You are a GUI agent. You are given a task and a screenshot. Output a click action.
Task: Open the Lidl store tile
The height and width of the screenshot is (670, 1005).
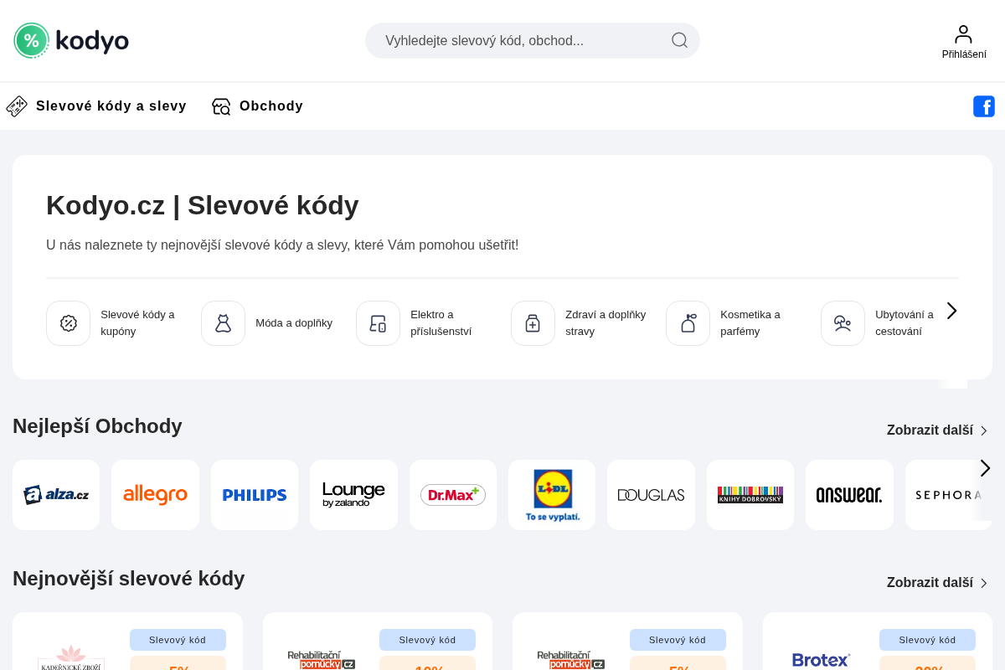pyautogui.click(x=552, y=495)
